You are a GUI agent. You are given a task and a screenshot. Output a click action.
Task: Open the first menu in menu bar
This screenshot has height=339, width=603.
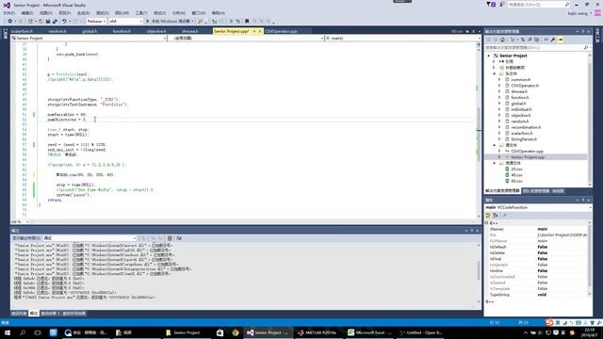[x=9, y=13]
